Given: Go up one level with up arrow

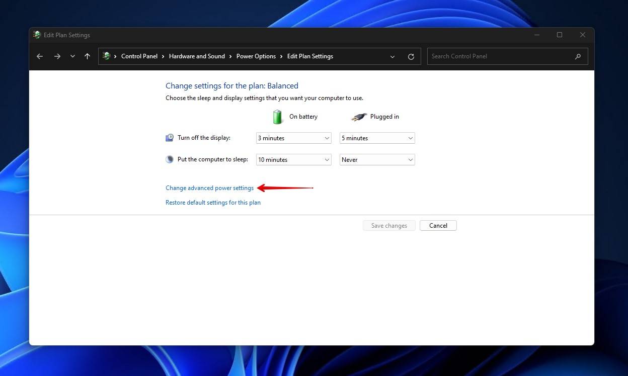Looking at the screenshot, I should coord(87,56).
